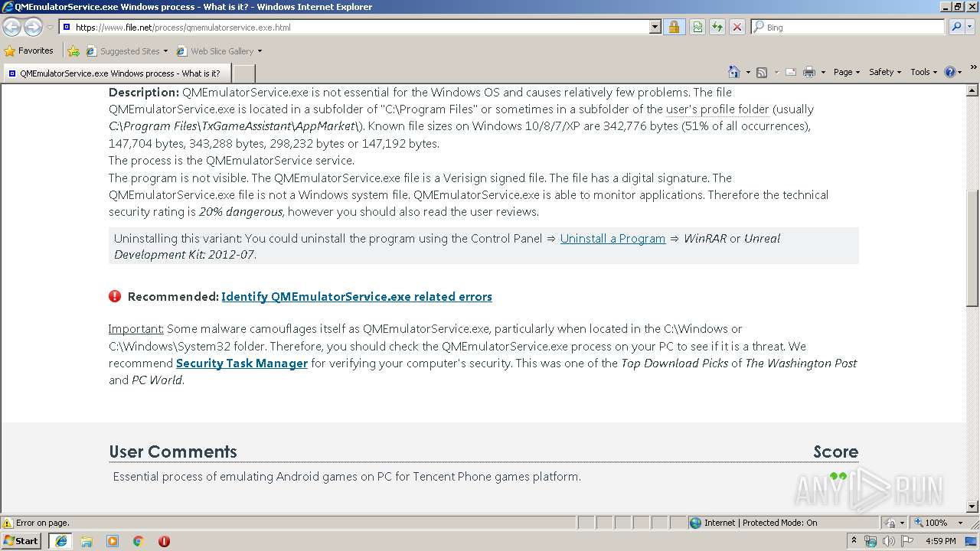
Task: Click the red Stop loading icon
Action: [x=737, y=27]
